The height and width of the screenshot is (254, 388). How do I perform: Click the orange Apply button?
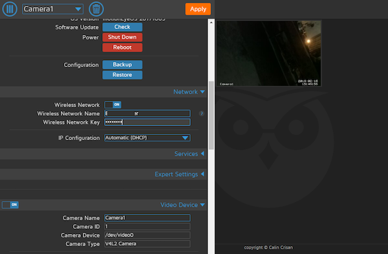198,9
